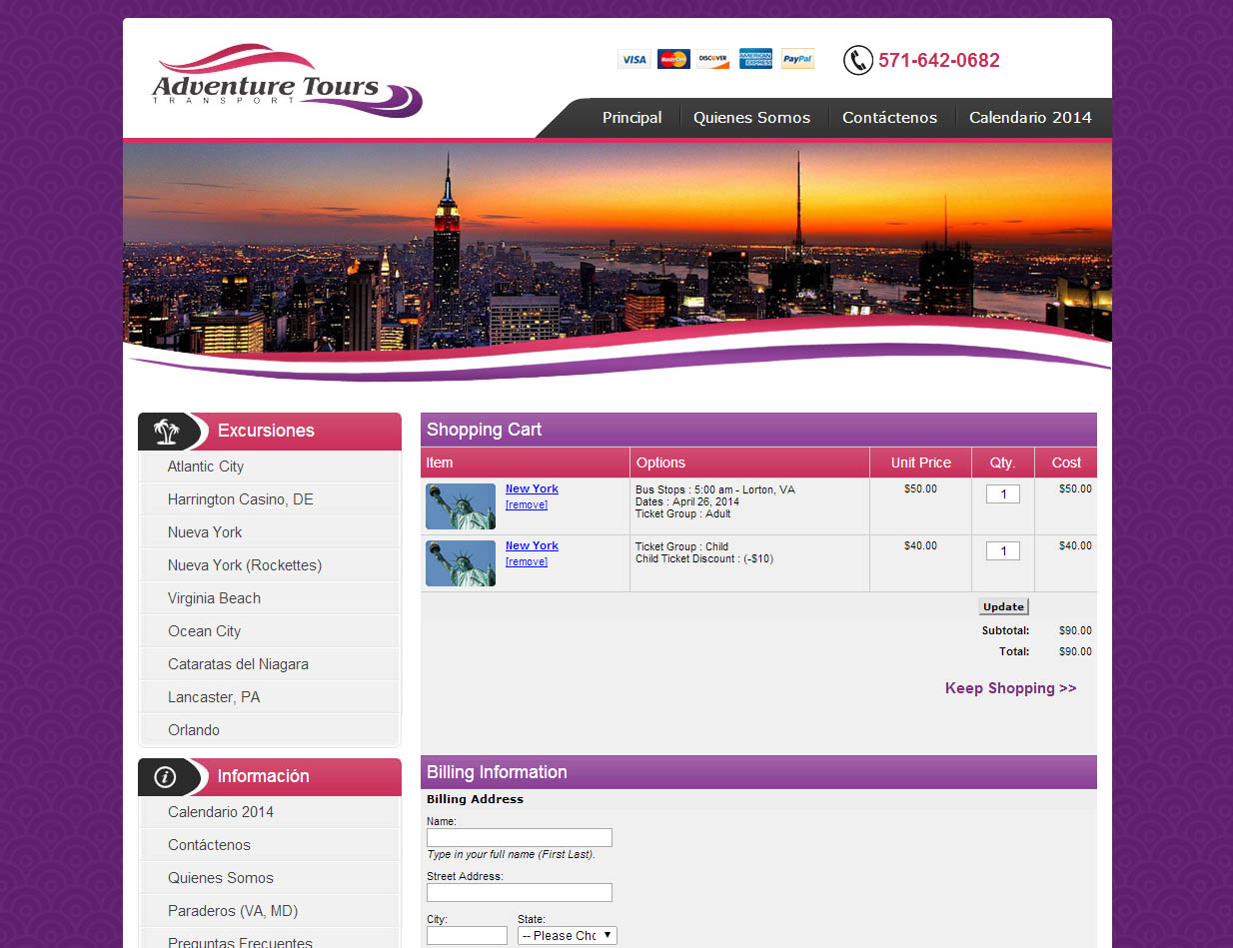Image resolution: width=1233 pixels, height=948 pixels.
Task: Go to Calendario 2014 in top navigation
Action: click(x=1030, y=118)
